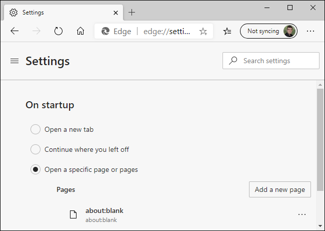Go to Home via house icon
Viewport: 325px width, 231px height.
point(80,31)
